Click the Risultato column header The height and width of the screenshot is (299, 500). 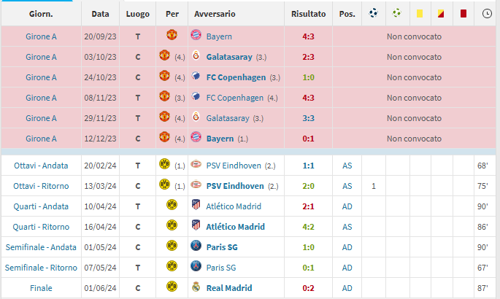click(x=308, y=14)
